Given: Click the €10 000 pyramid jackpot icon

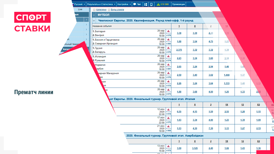Looking at the screenshot, I should point(158,4).
